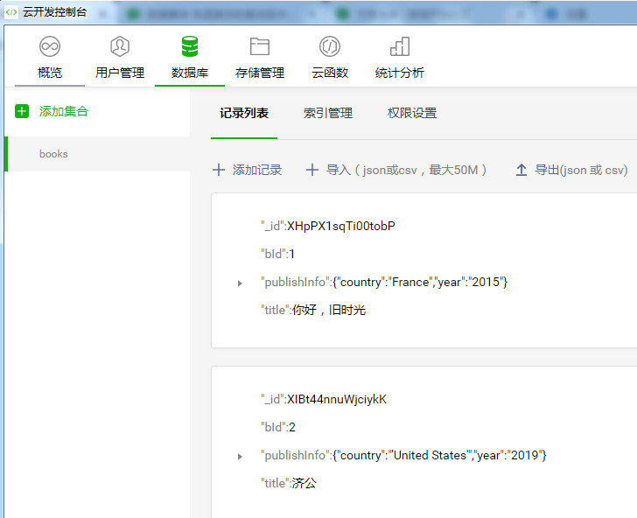637x518 pixels.
Task: Open the 概览 overview icon
Action: point(50,46)
